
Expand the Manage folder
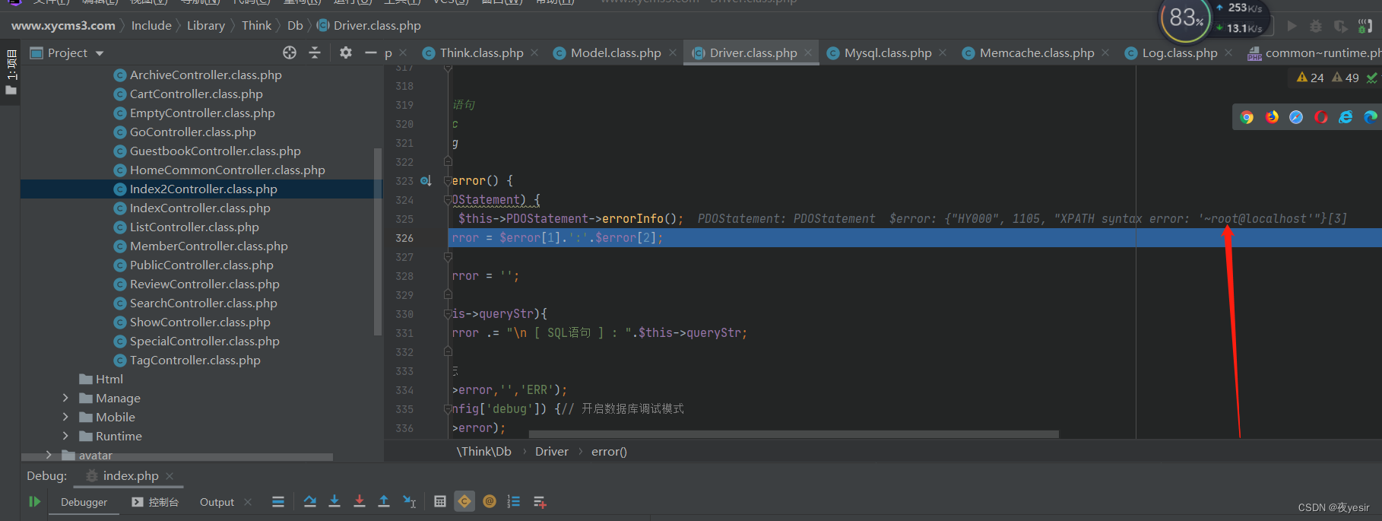pyautogui.click(x=65, y=398)
